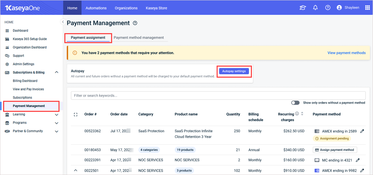Viewport: 373px width, 175px height.
Task: Go to Home top navigation tab
Action: pyautogui.click(x=72, y=8)
